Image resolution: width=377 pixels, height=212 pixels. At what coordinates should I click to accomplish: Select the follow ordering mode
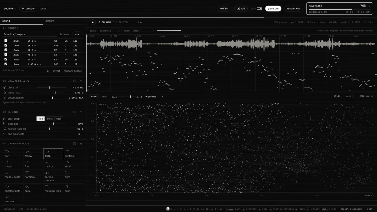tap(33, 154)
